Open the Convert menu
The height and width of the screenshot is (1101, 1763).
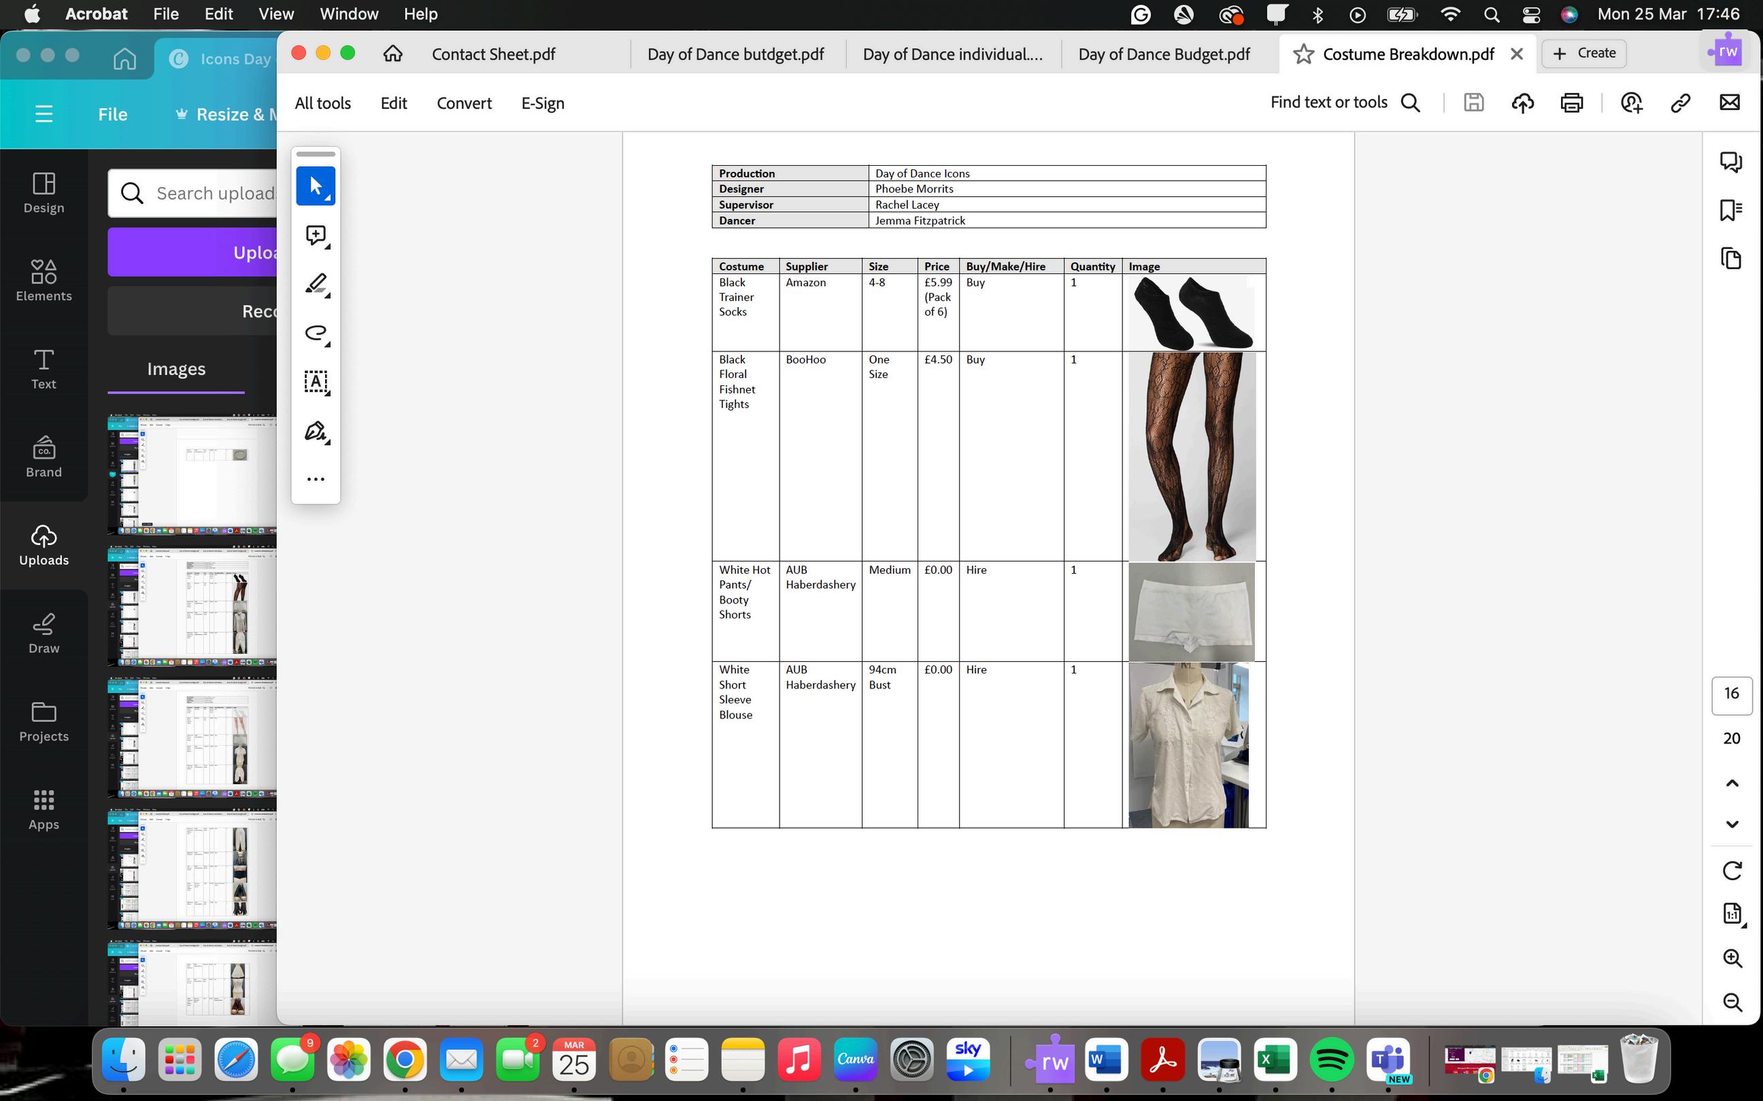463,103
